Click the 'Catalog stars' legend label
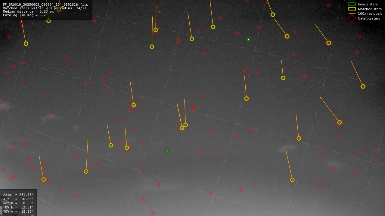 click(369, 18)
